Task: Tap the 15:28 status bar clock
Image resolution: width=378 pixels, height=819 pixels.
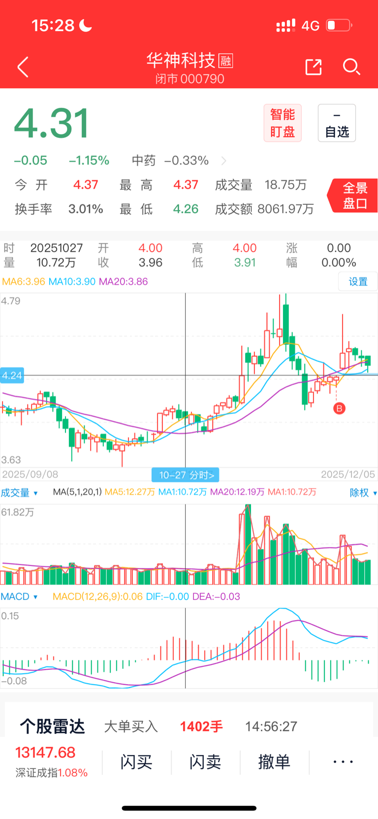Action: pyautogui.click(x=53, y=25)
